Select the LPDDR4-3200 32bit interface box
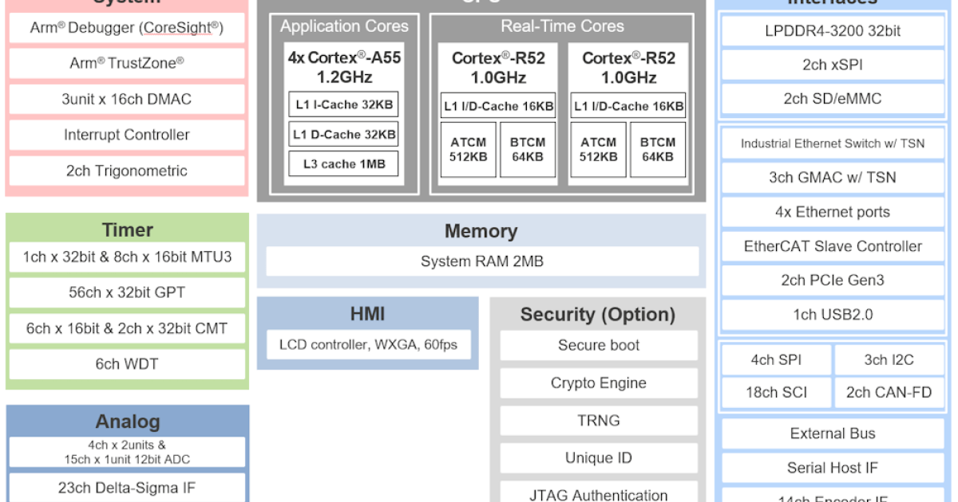Screen dimensions: 958x502 point(833,31)
